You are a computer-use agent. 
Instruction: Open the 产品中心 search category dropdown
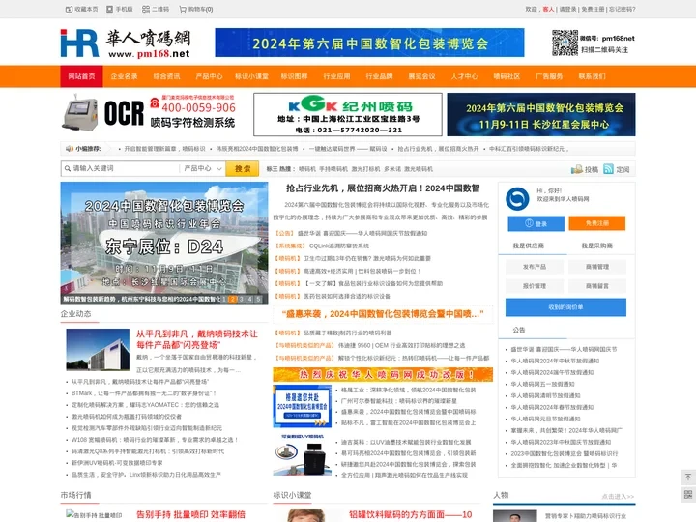pyautogui.click(x=202, y=168)
